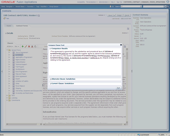Image resolution: width=170 pixels, height=136 pixels.
Task: Click the contract text vertical scrollbar down arrow
Action: pos(127,122)
